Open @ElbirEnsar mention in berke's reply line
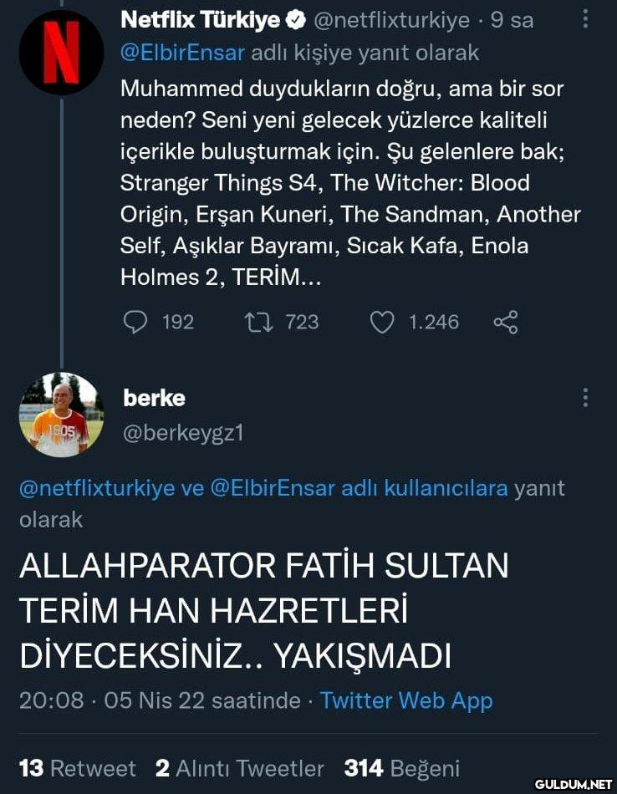Screen dimensions: 617x794 273,488
